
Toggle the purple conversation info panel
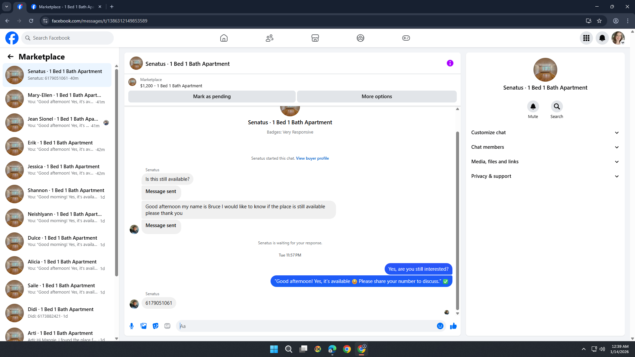pyautogui.click(x=450, y=63)
